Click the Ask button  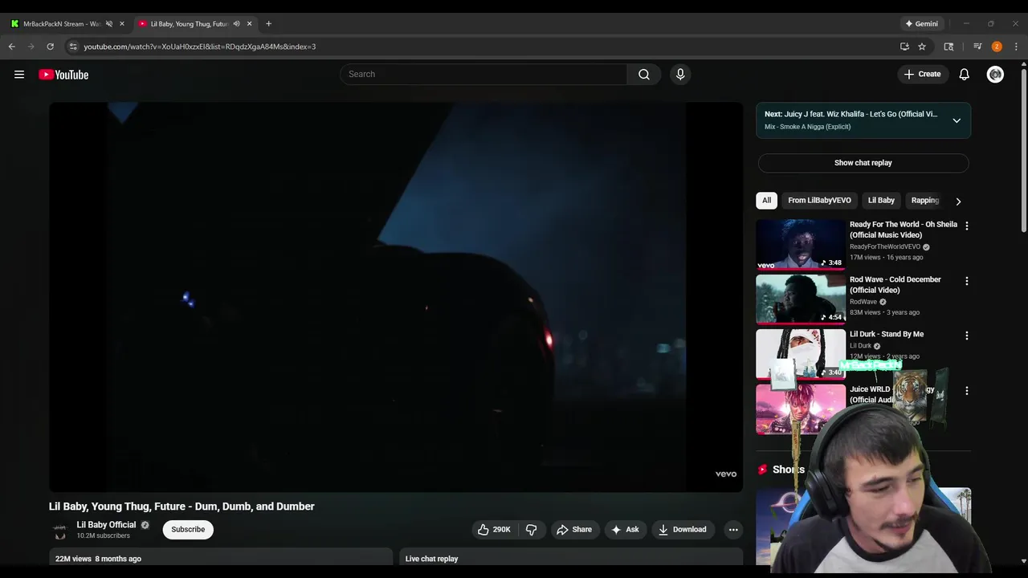[x=625, y=529]
